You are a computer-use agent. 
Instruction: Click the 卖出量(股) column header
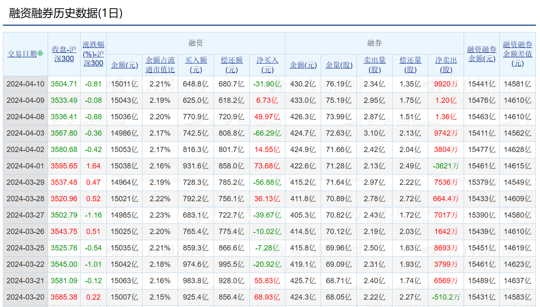click(375, 65)
